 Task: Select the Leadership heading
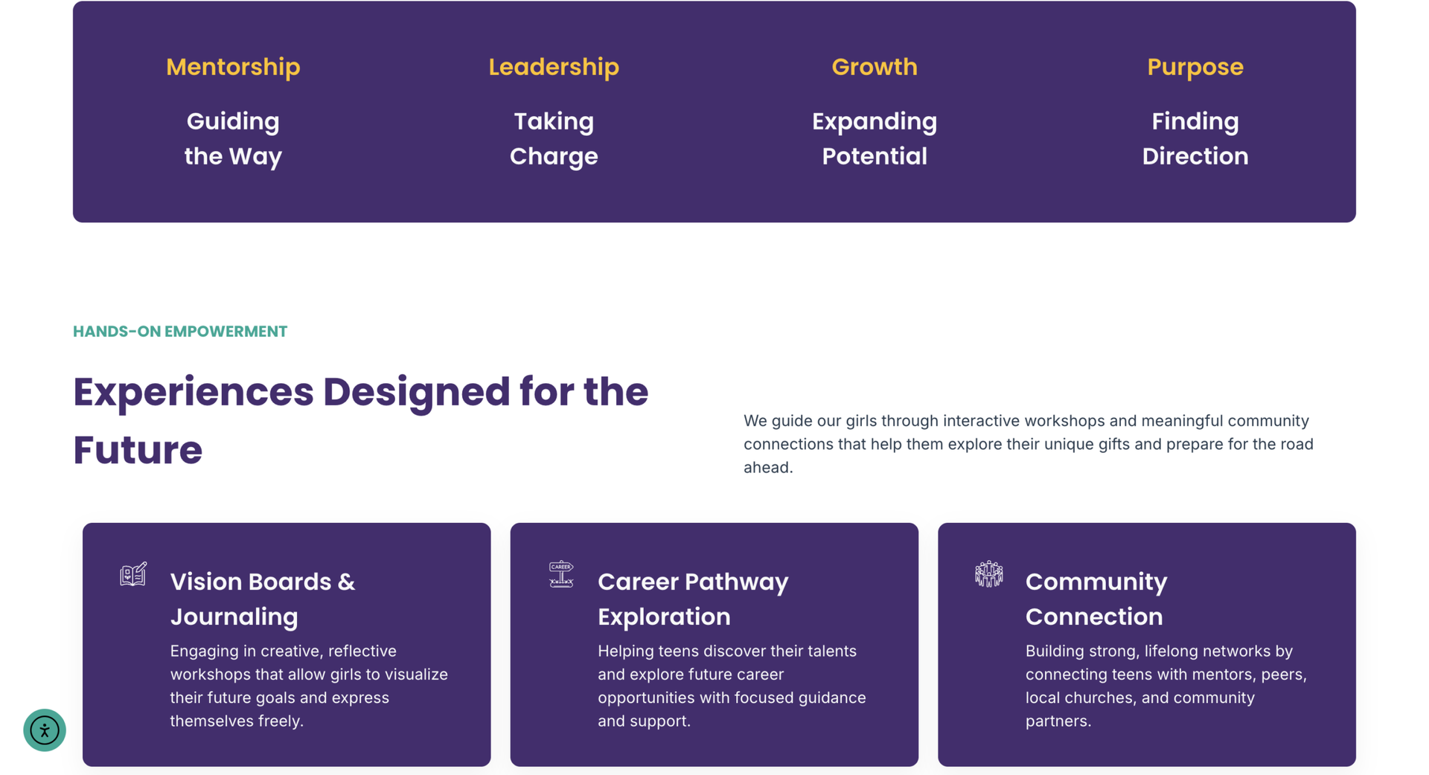554,67
